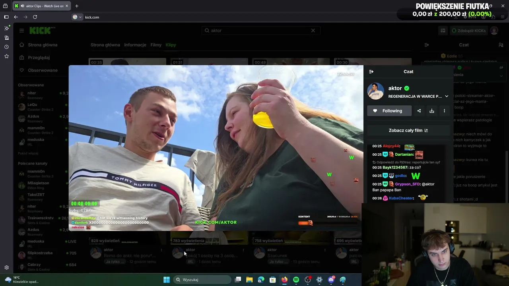Open KICK.COM/AKTOR link in video
The image size is (509, 286).
[x=216, y=222]
